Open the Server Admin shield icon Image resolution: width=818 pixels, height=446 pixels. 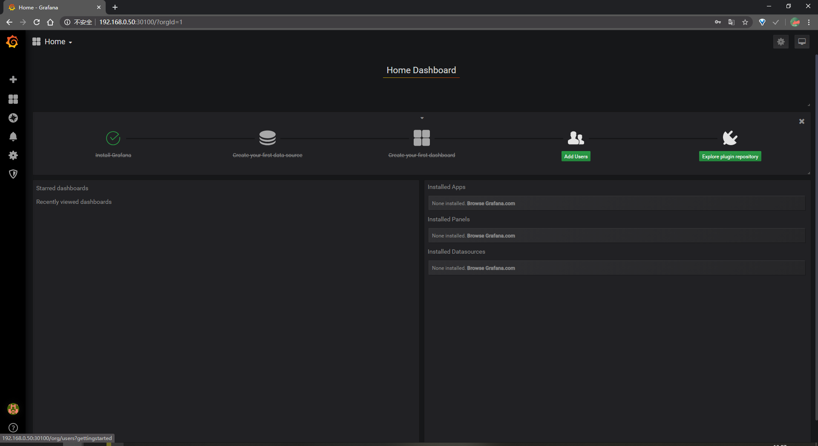click(x=13, y=174)
